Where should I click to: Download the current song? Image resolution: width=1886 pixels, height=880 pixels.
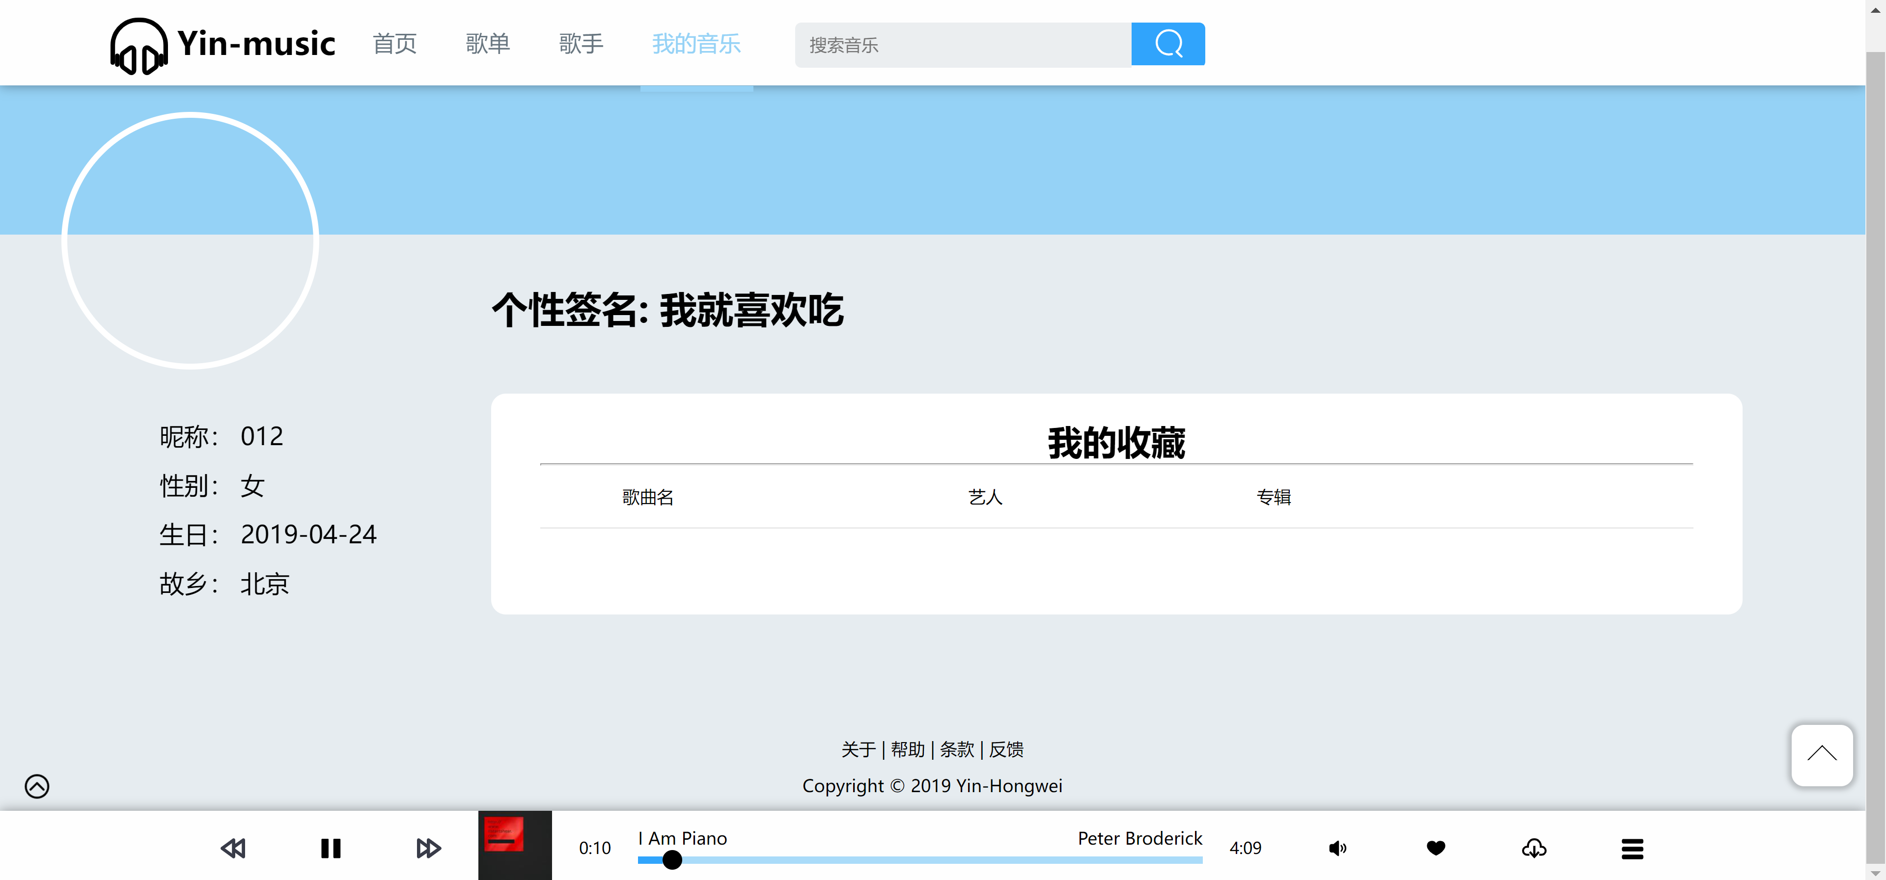click(1534, 848)
